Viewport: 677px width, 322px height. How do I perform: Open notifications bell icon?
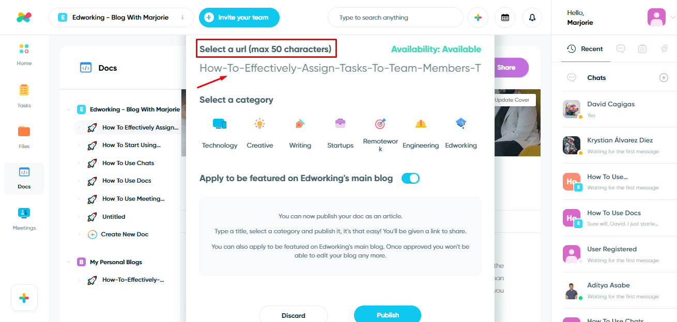coord(532,18)
